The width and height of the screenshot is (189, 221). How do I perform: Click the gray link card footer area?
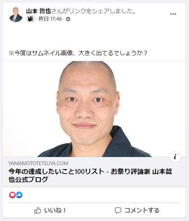point(94,172)
